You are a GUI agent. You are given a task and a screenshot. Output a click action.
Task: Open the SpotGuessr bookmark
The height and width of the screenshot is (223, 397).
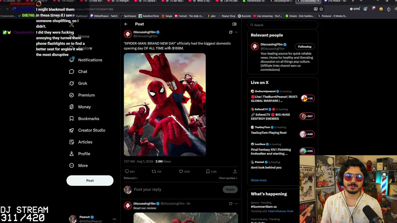click(x=128, y=16)
